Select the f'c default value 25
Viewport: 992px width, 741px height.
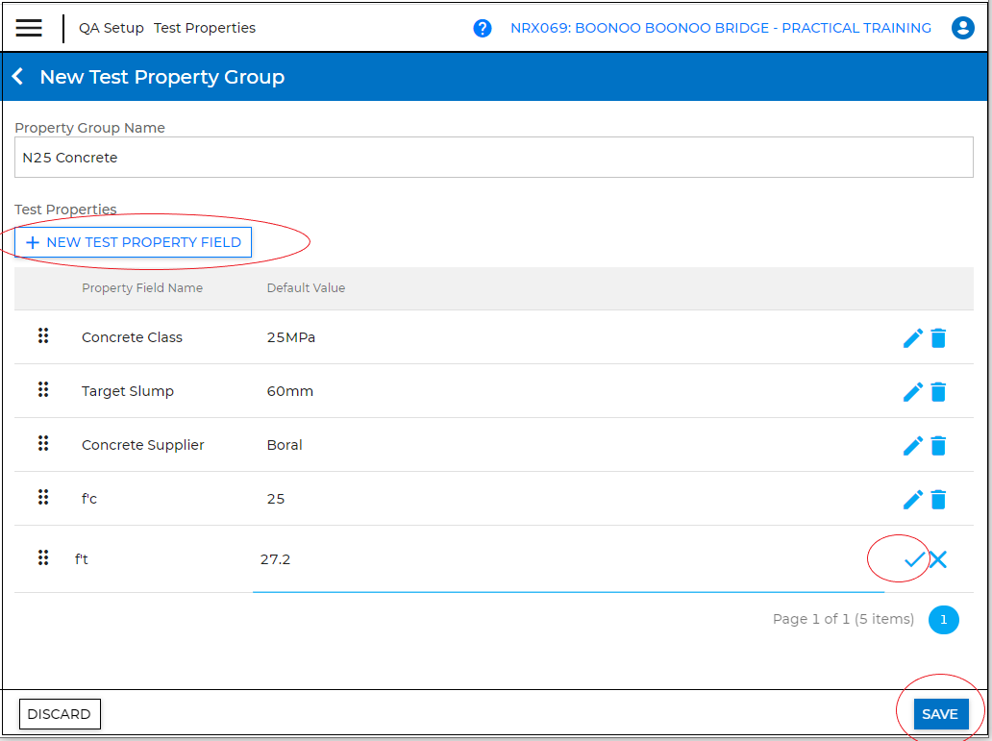click(275, 499)
